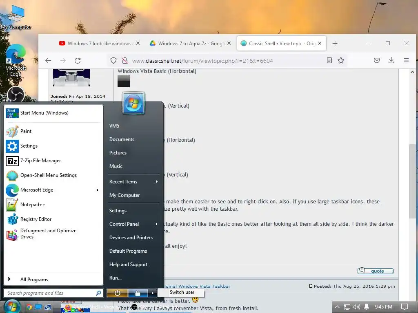Save to Pocket in Firefox toolbar
The width and height of the screenshot is (418, 313).
(376, 60)
